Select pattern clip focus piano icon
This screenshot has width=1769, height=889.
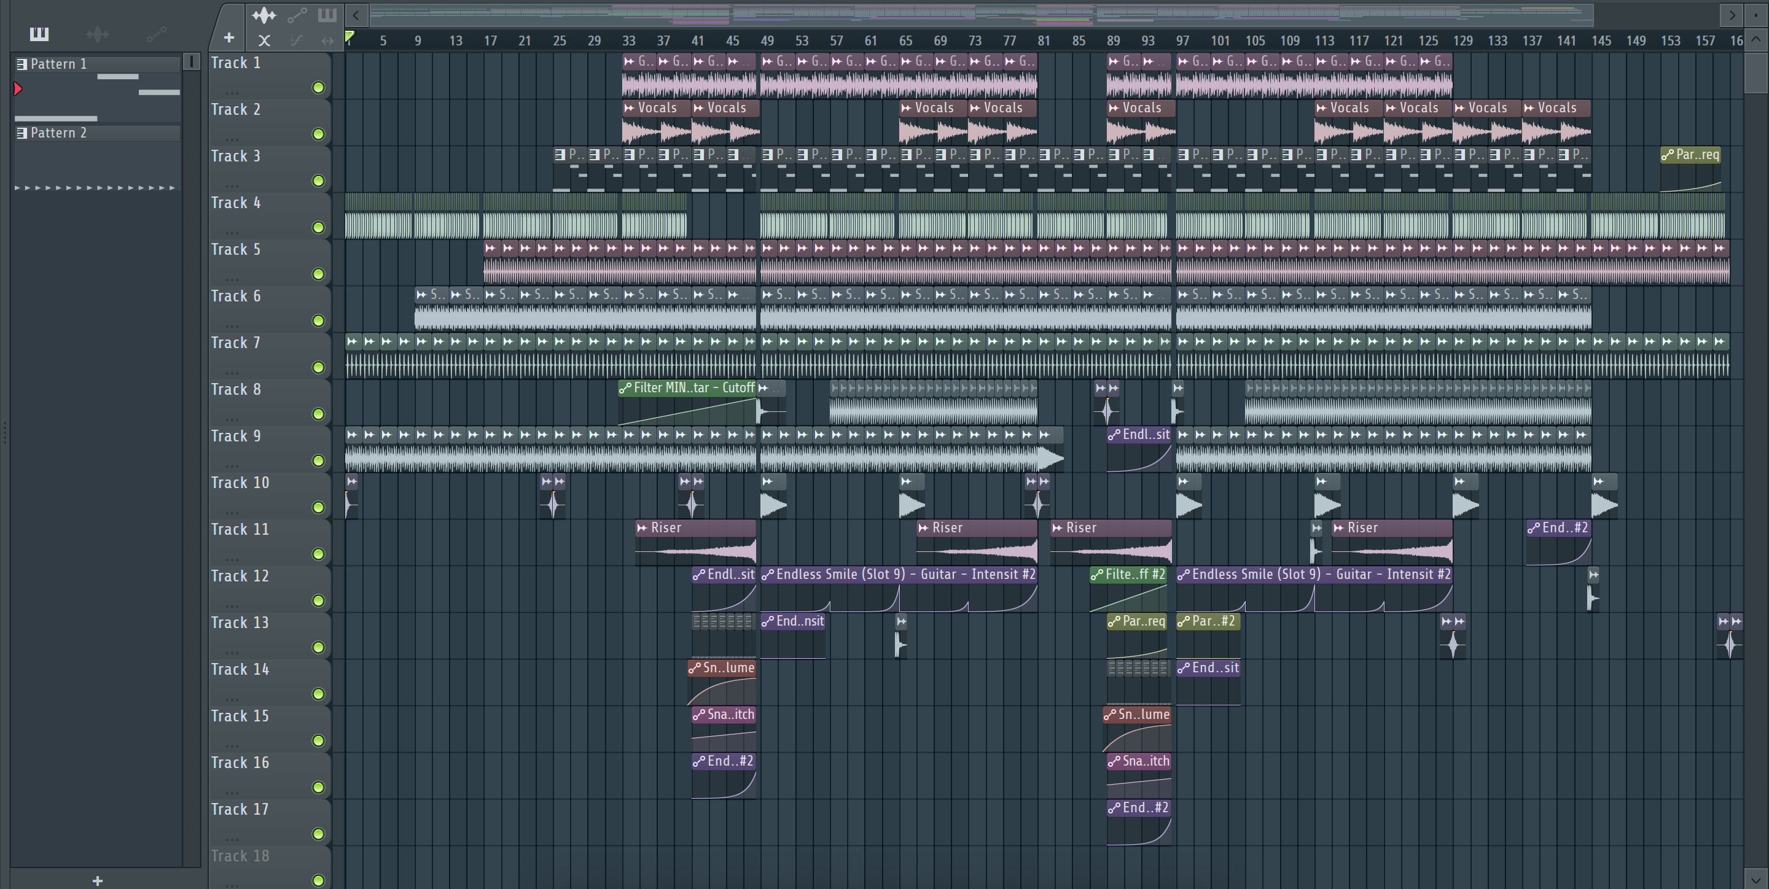pyautogui.click(x=327, y=14)
